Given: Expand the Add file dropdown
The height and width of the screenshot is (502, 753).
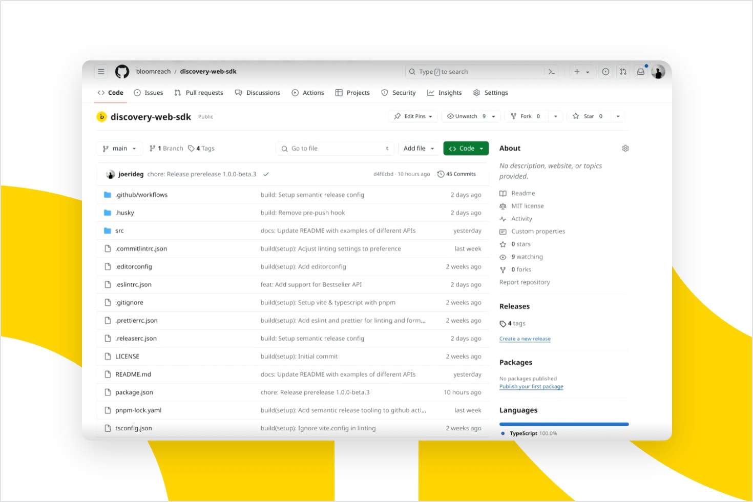Looking at the screenshot, I should [418, 148].
